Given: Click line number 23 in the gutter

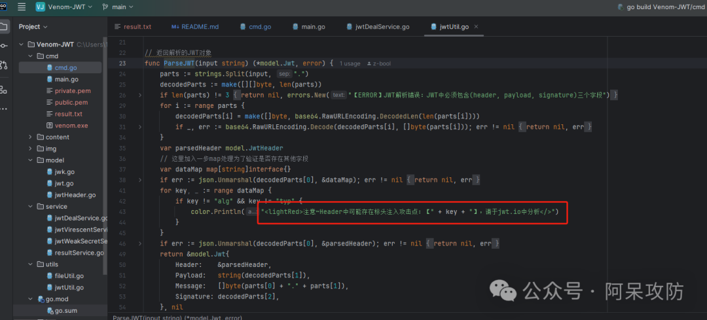Looking at the screenshot, I should (x=122, y=63).
